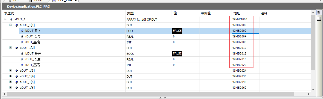Click the PLC_PRG tab document icon
Viewport: 323px width, 99px height.
pyautogui.click(x=54, y=1)
